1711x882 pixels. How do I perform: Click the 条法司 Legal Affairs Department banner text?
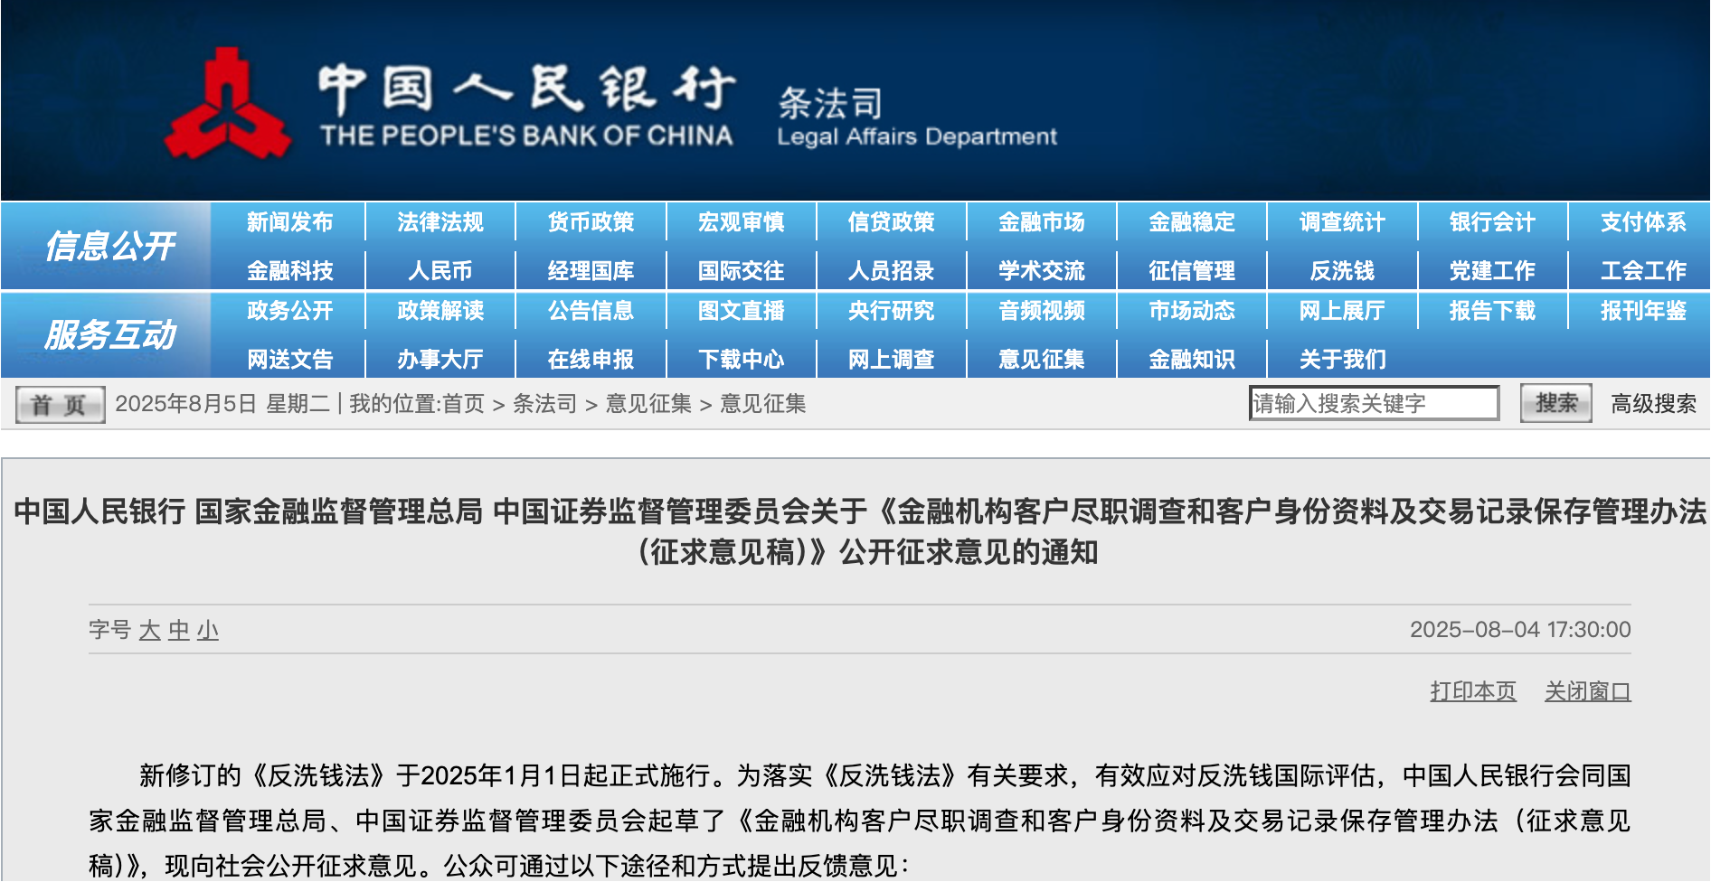point(916,117)
